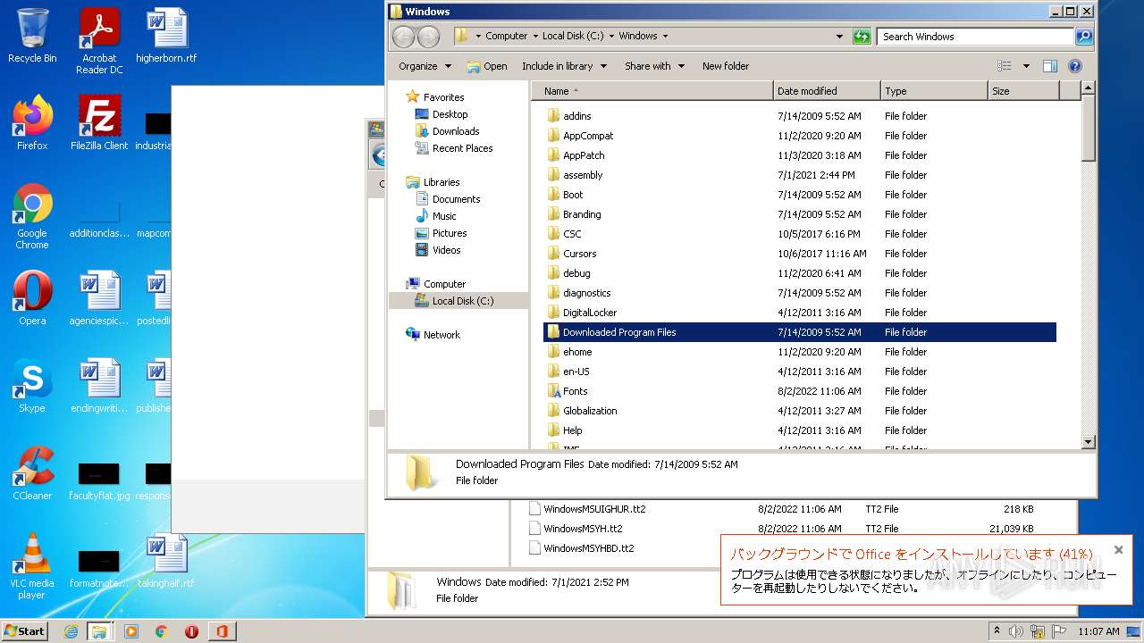The height and width of the screenshot is (643, 1144).
Task: Select WindowsMSYH.tt2 in back window
Action: (x=583, y=529)
